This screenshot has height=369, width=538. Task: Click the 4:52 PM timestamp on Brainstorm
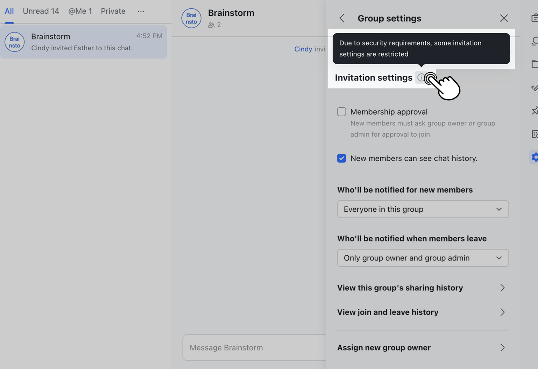tap(149, 36)
